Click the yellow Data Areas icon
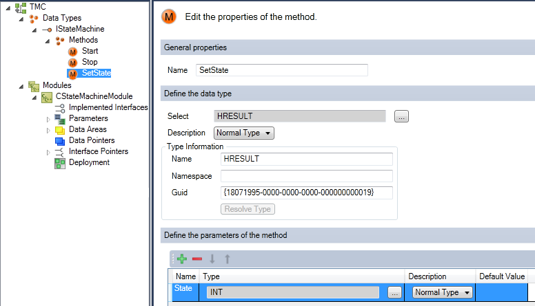 (60, 131)
